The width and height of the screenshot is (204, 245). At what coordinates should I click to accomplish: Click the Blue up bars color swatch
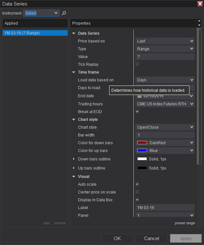tap(142, 151)
